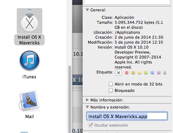The height and width of the screenshot is (133, 173).
Task: Click the Versión text Install OS X 10.10
Action: pyautogui.click(x=131, y=47)
